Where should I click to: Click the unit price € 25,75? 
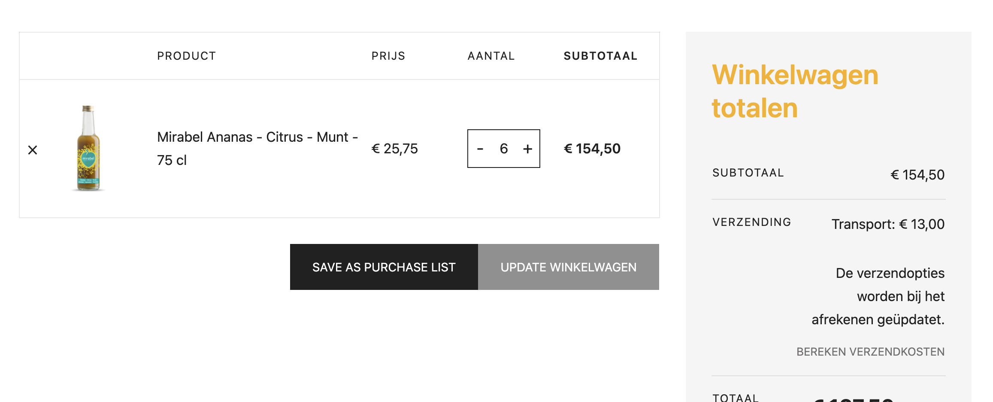coord(394,149)
